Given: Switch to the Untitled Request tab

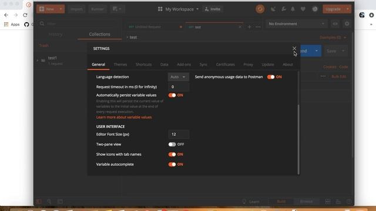Looking at the screenshot, I should coord(148,27).
